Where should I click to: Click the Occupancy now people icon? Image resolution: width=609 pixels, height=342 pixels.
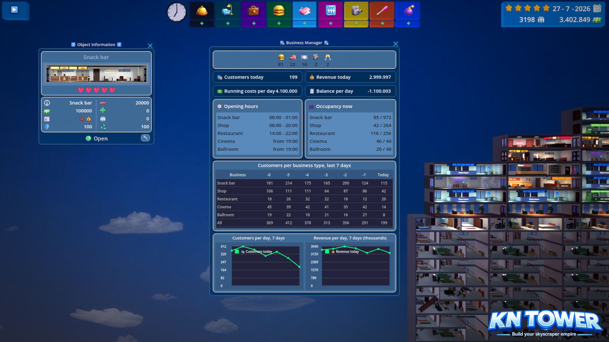[311, 107]
